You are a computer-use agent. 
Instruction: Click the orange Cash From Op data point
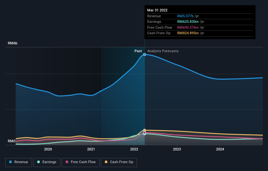(144, 130)
